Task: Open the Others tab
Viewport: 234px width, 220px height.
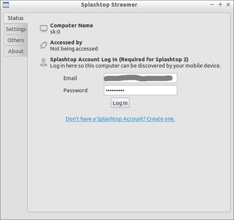Action: pyautogui.click(x=16, y=40)
